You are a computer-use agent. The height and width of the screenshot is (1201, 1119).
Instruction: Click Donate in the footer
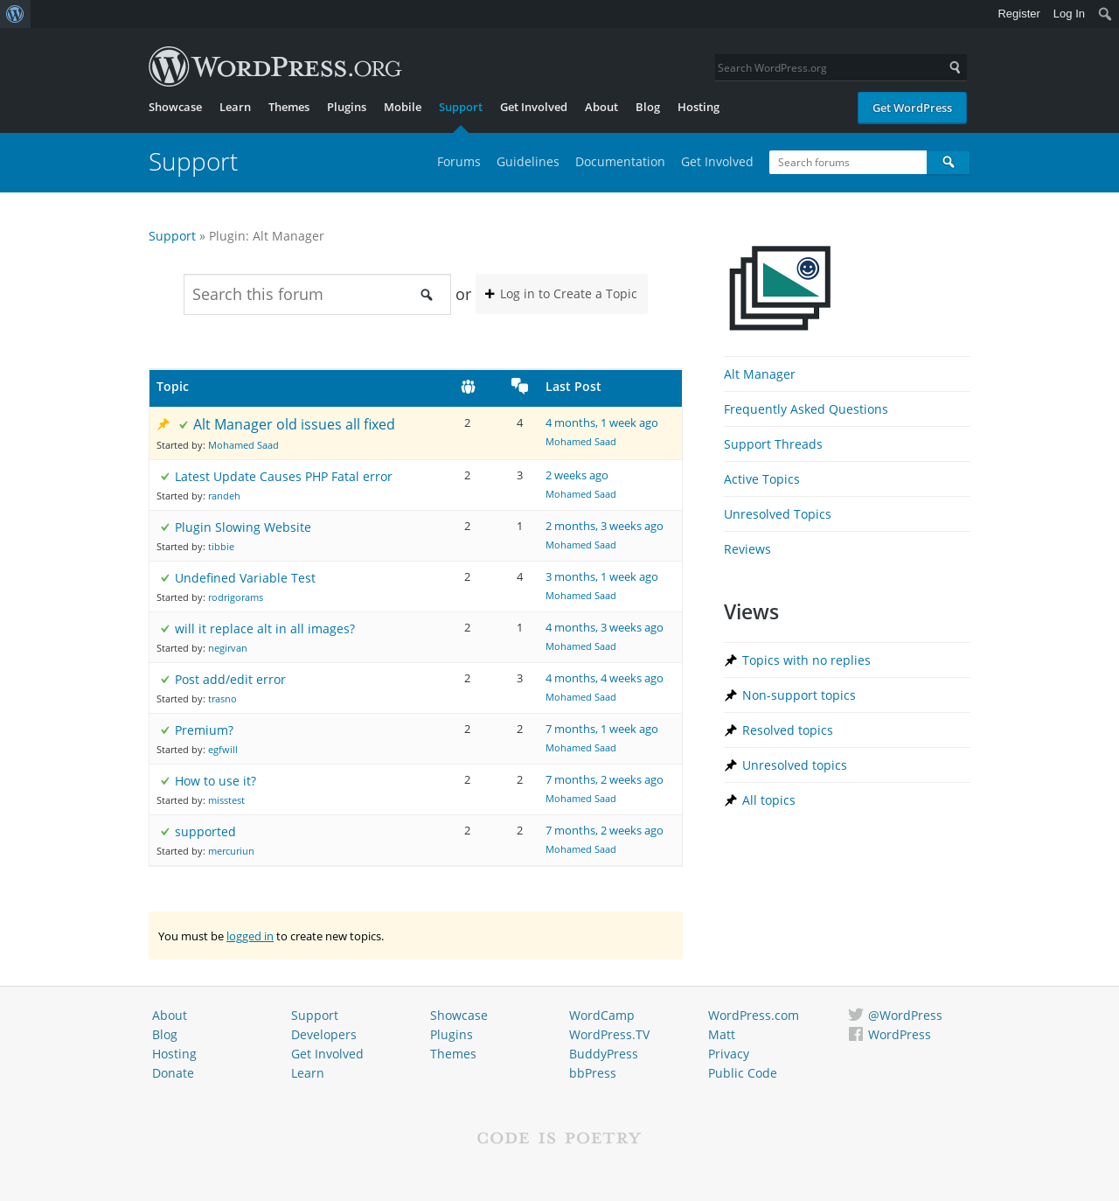coord(173,1073)
